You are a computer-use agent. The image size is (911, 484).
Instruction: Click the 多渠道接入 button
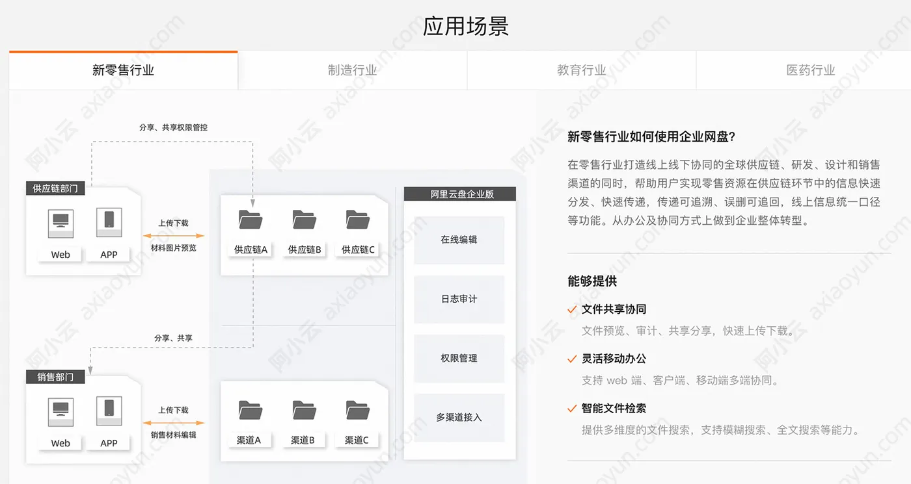459,418
